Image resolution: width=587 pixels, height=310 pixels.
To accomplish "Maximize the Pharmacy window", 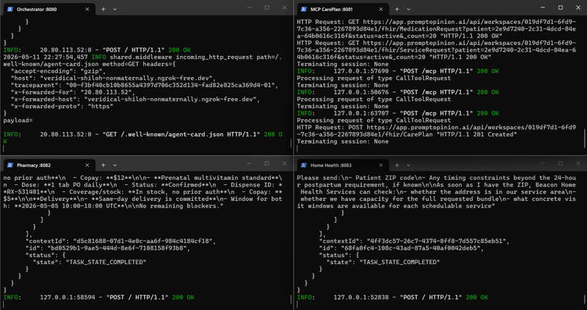I will pyautogui.click(x=267, y=164).
